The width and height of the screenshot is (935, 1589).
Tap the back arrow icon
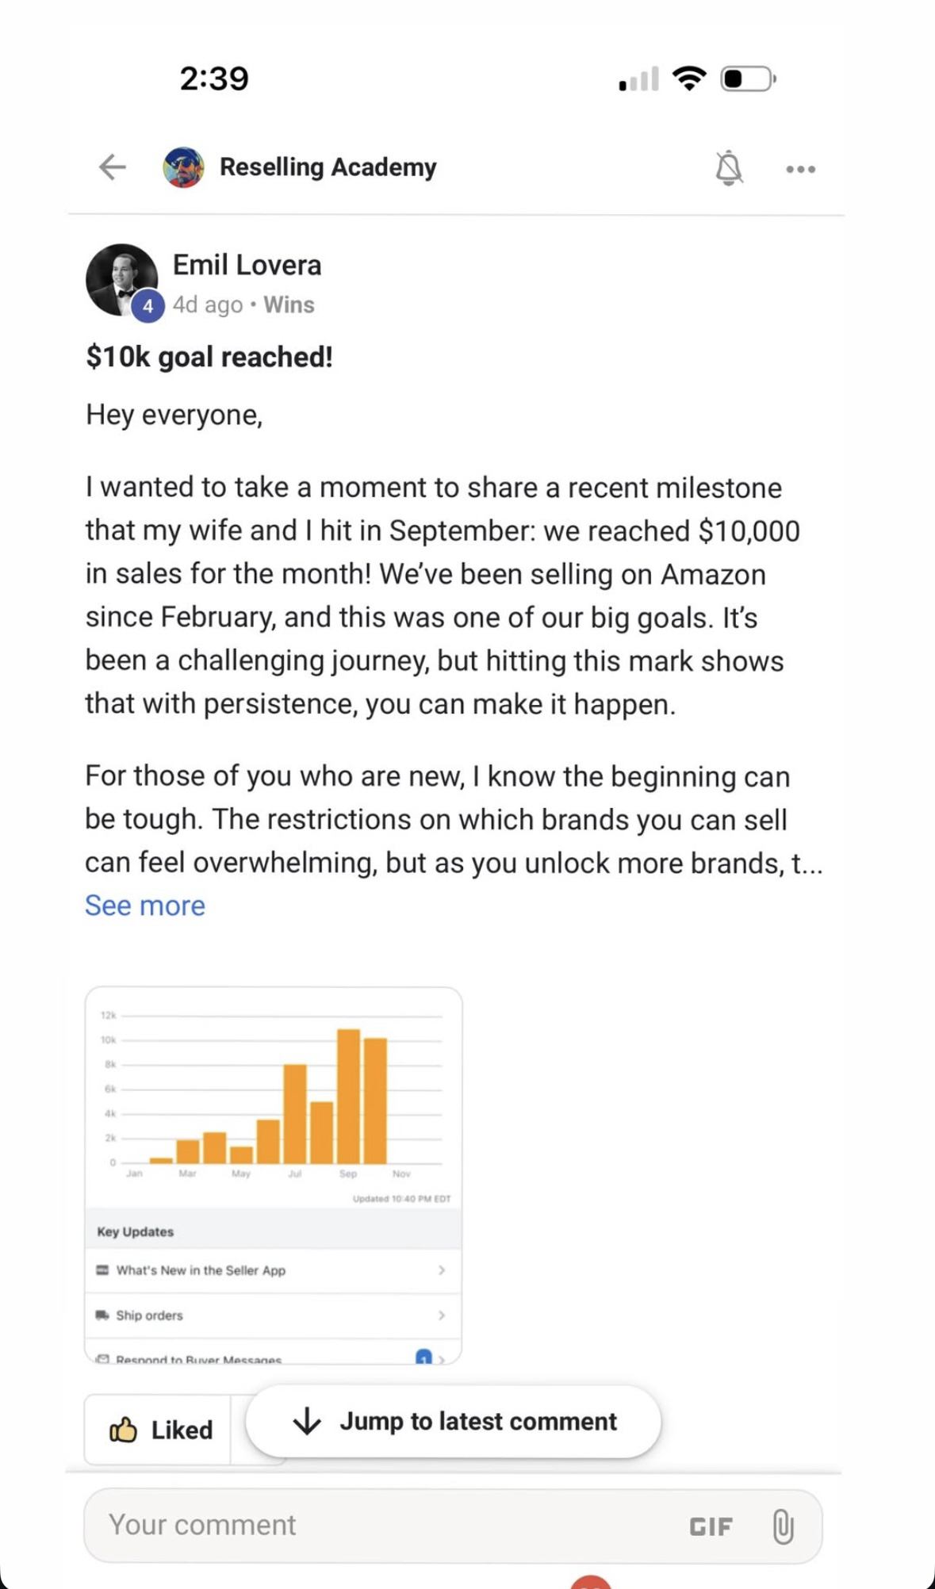pos(113,167)
